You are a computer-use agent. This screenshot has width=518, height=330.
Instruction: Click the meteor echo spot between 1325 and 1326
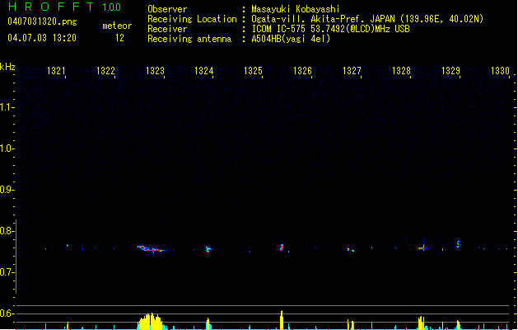[282, 247]
